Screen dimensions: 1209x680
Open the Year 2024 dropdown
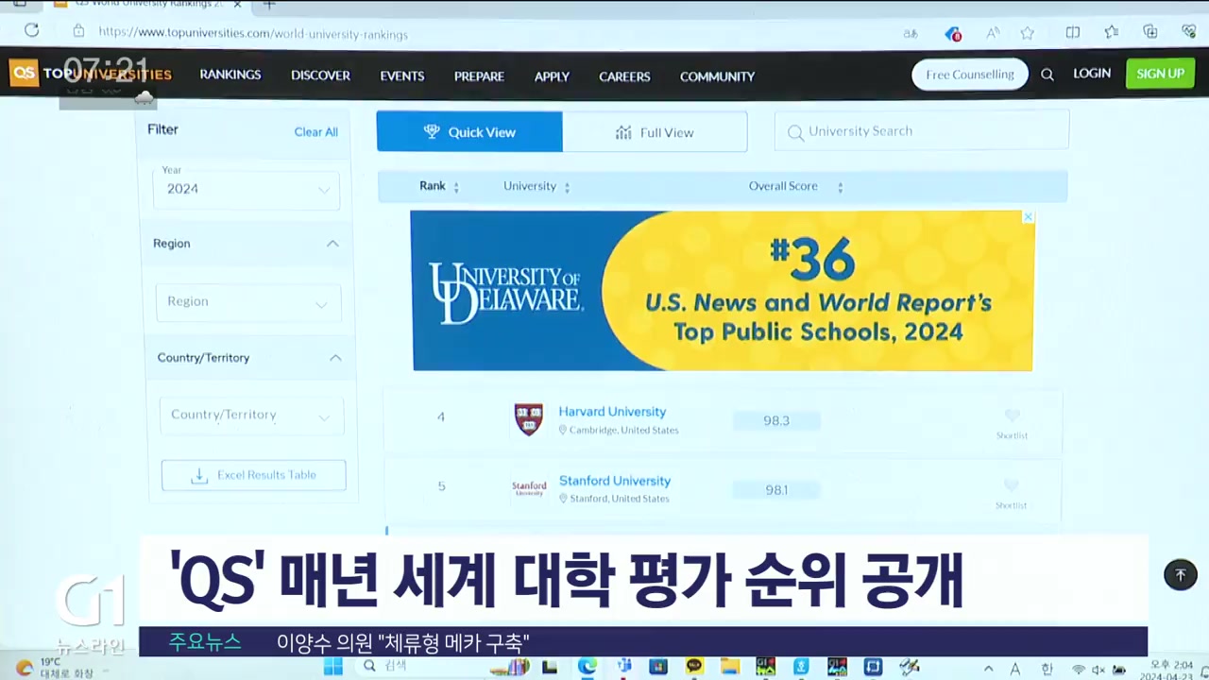click(247, 189)
